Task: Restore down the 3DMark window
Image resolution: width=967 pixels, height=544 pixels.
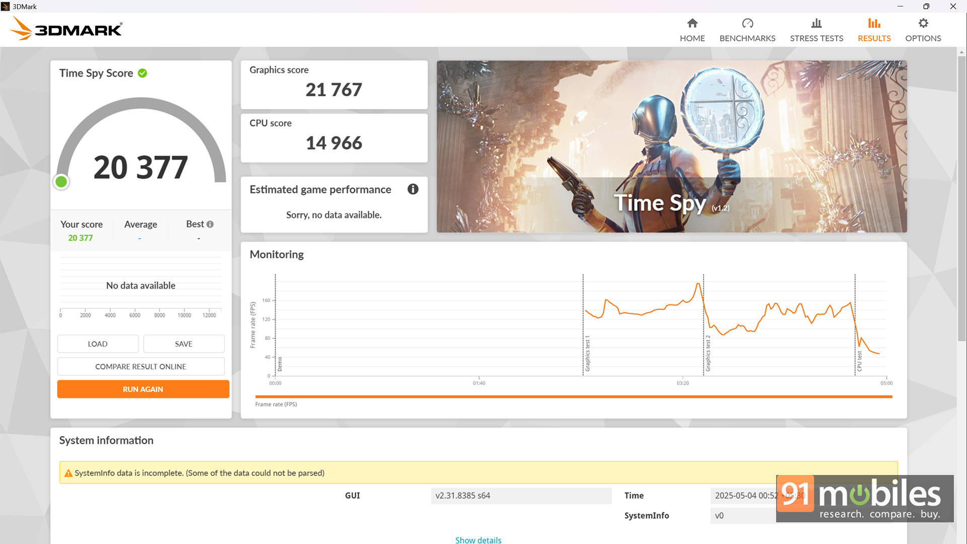Action: coord(926,7)
